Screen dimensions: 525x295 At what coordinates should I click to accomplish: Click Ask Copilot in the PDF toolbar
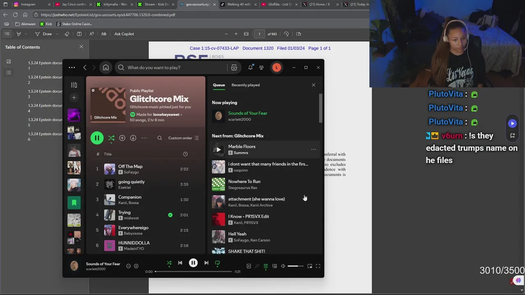click(124, 34)
